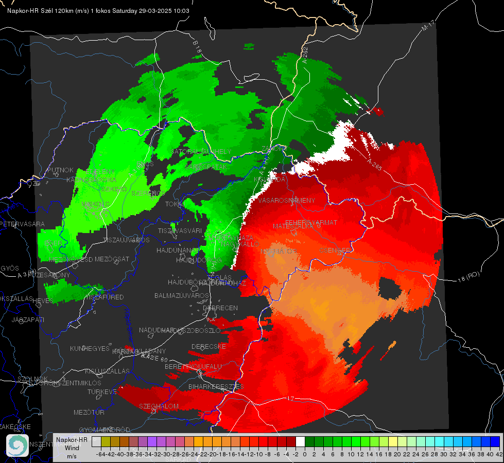Click the DERECSKE town label

[208, 347]
